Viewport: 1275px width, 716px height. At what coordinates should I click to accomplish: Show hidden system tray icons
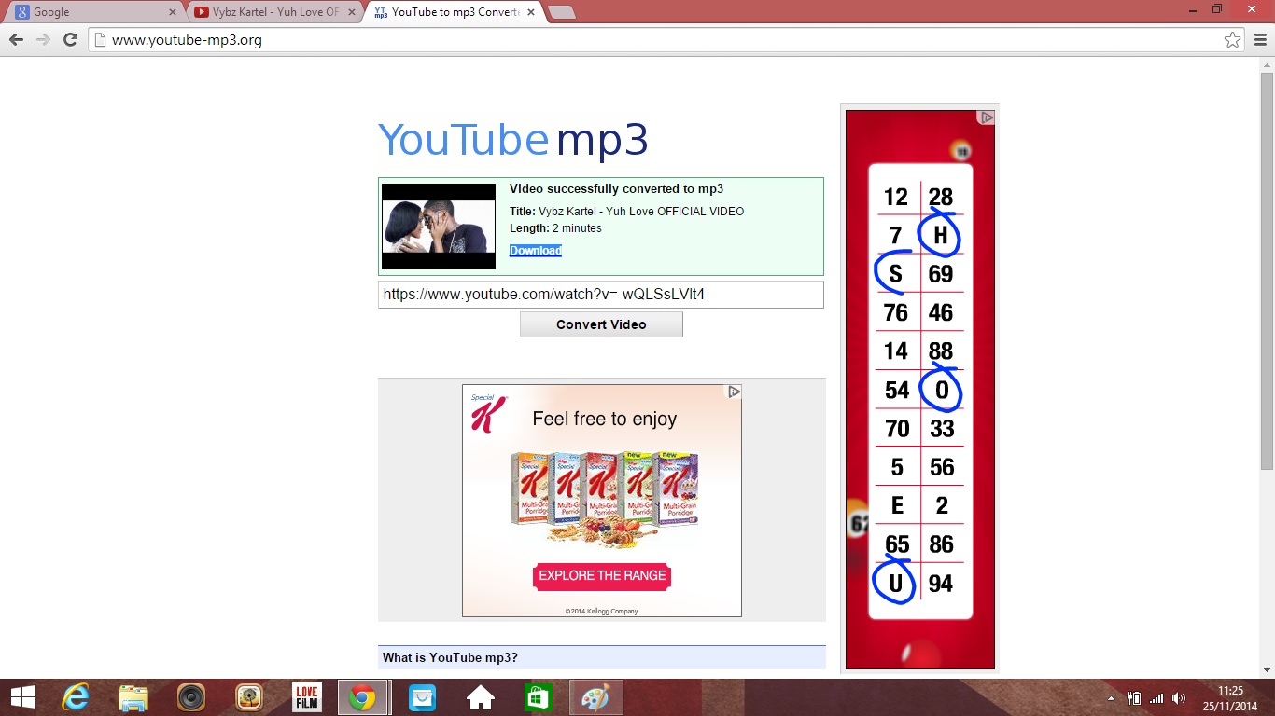click(1111, 698)
